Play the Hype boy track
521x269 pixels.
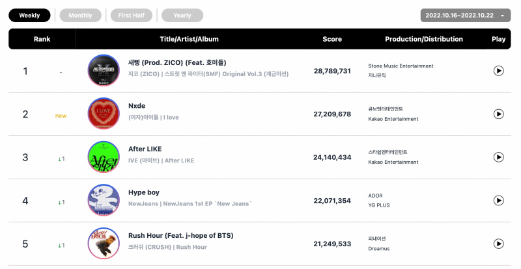(x=498, y=200)
